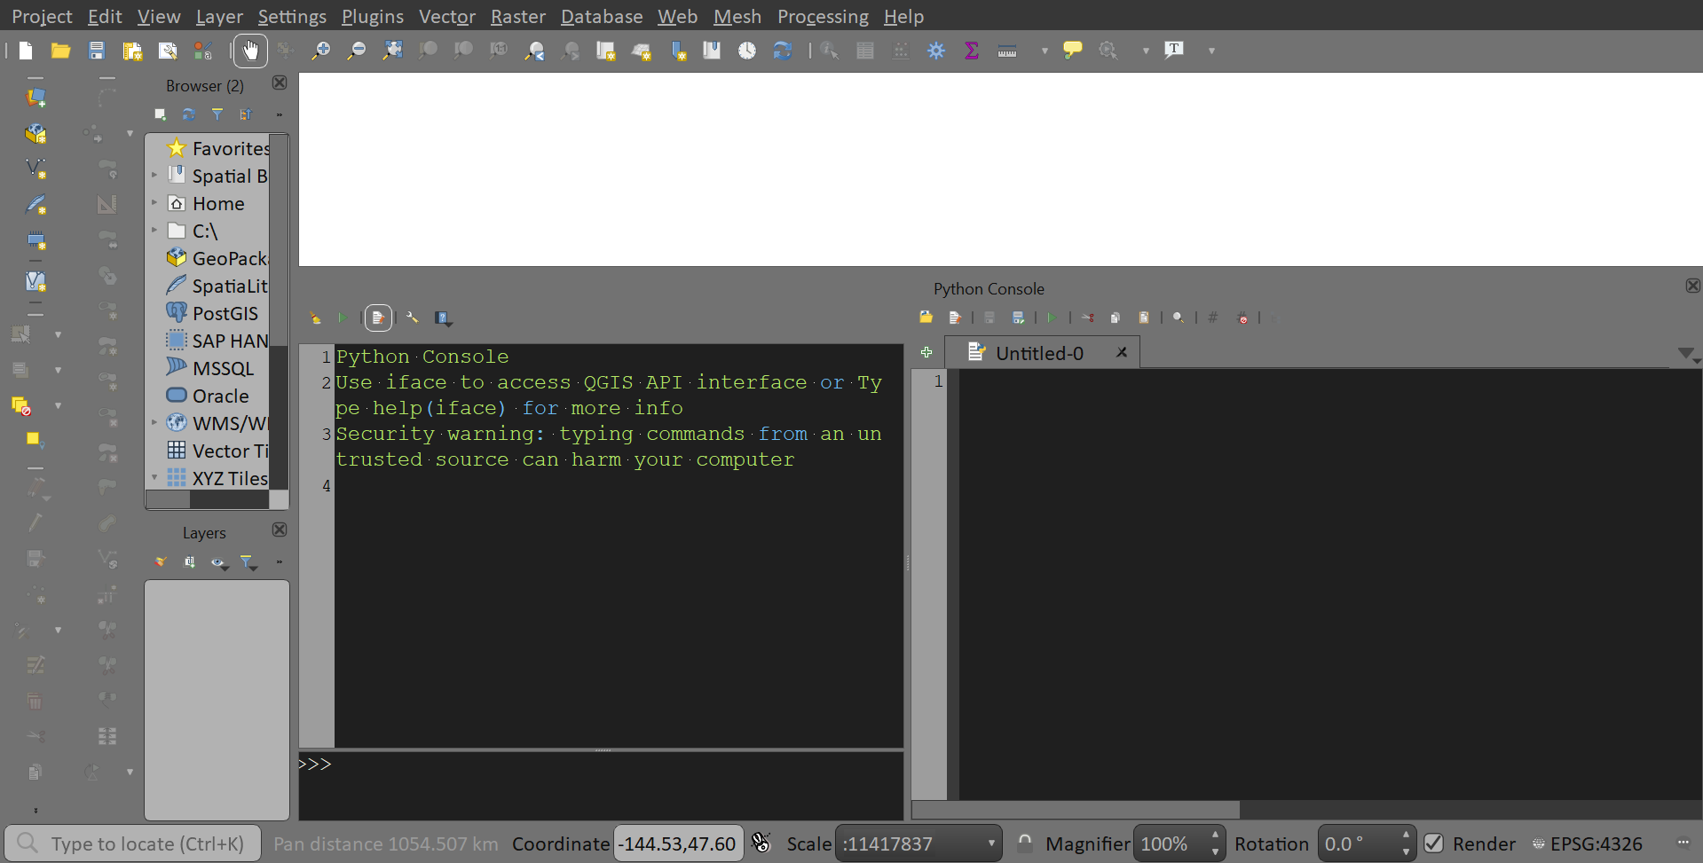Open a script in the Untitled-0 editor

926,318
